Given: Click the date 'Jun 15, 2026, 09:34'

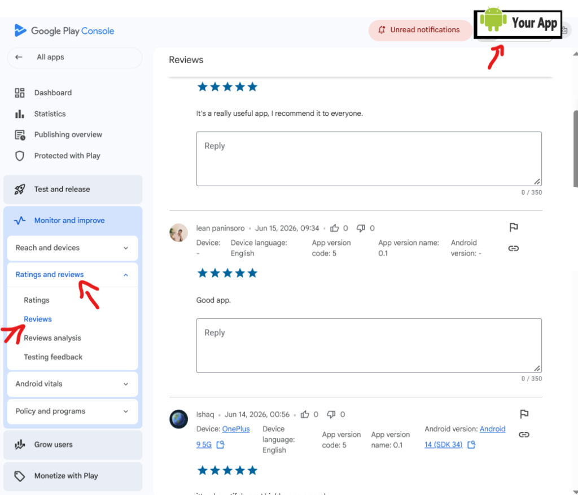Looking at the screenshot, I should click(287, 228).
